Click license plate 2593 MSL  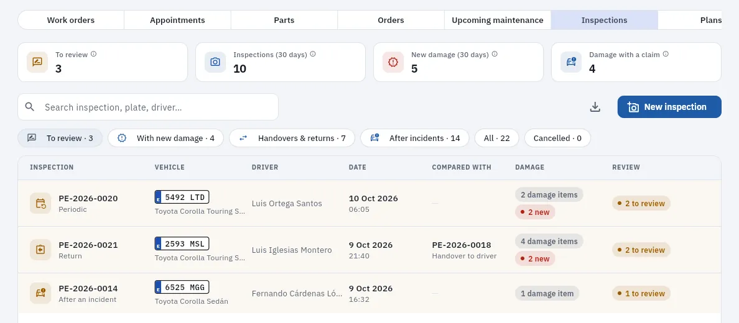(x=182, y=243)
